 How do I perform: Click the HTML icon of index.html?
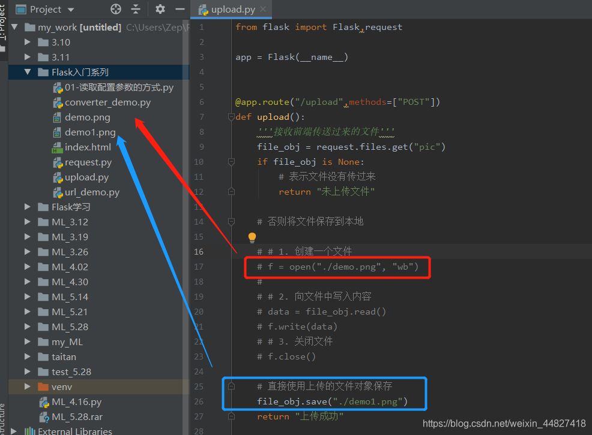57,147
